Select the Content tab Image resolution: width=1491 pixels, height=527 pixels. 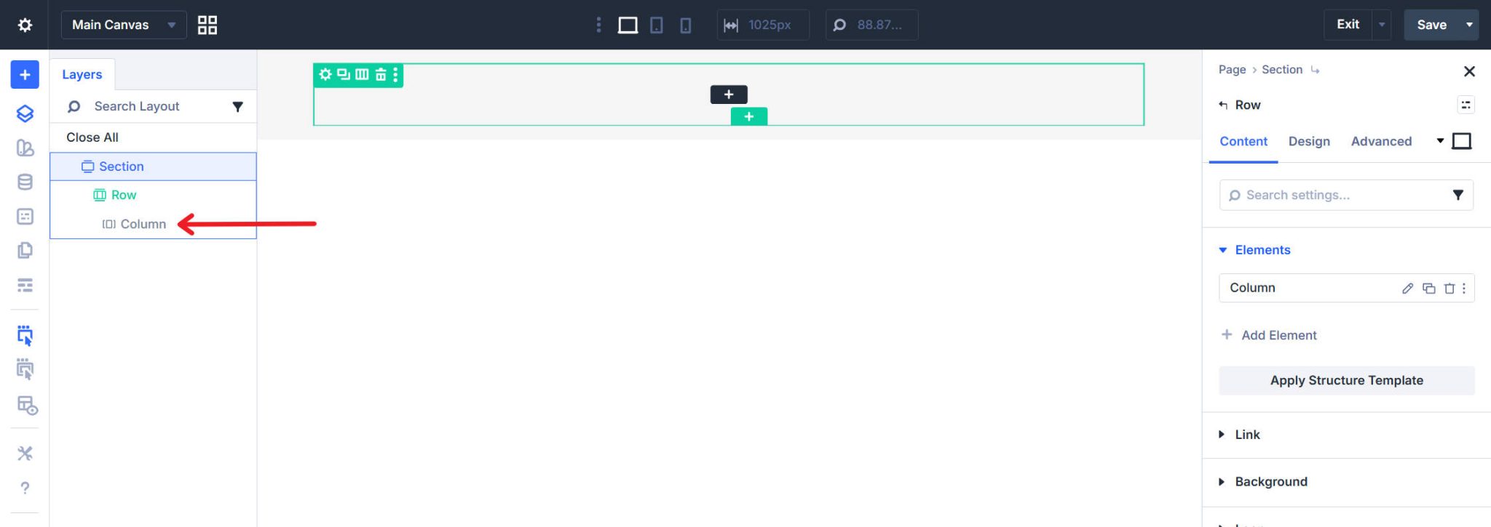click(1243, 142)
